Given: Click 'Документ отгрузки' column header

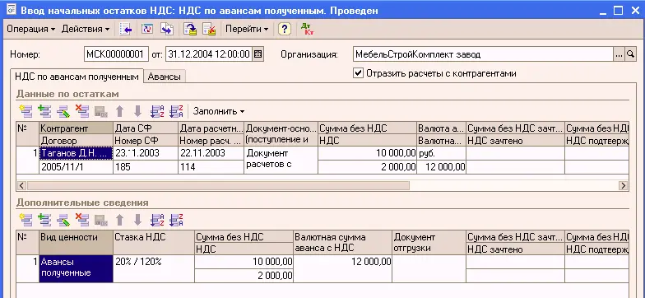Looking at the screenshot, I should [429, 242].
